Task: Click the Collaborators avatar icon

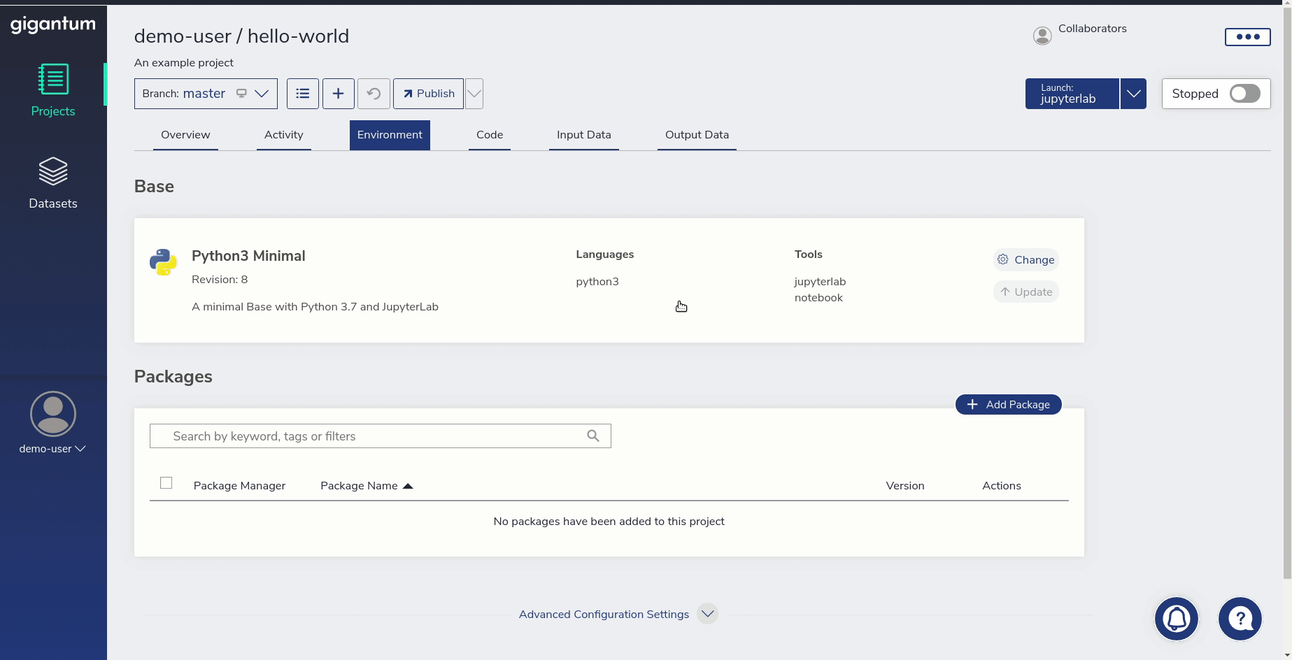Action: (1042, 36)
